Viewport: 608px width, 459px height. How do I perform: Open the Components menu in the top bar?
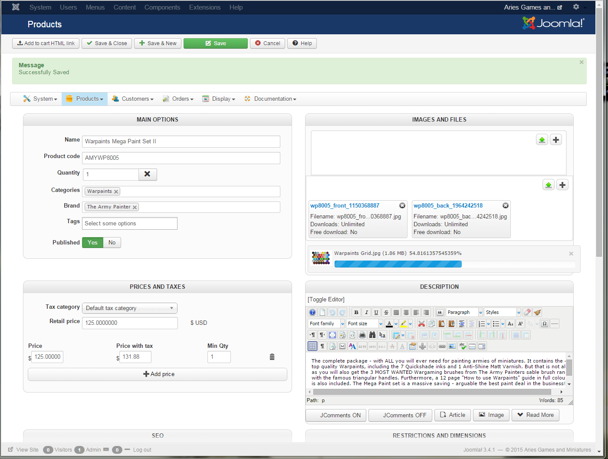click(x=162, y=7)
